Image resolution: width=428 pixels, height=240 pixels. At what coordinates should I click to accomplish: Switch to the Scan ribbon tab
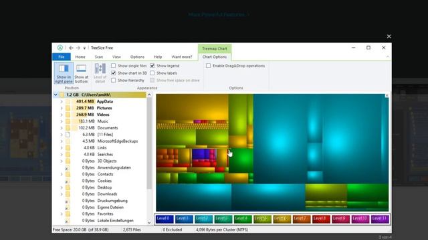coord(99,57)
